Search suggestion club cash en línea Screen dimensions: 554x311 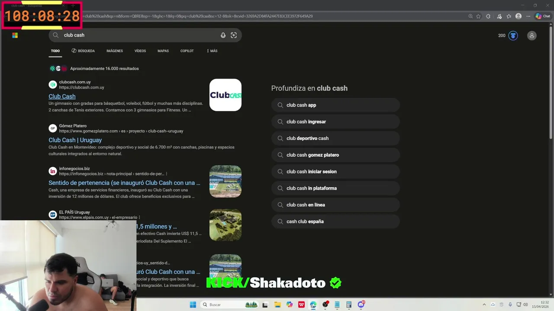click(x=335, y=205)
